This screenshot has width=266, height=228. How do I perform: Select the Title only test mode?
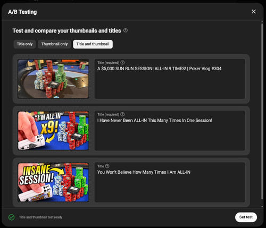point(24,44)
